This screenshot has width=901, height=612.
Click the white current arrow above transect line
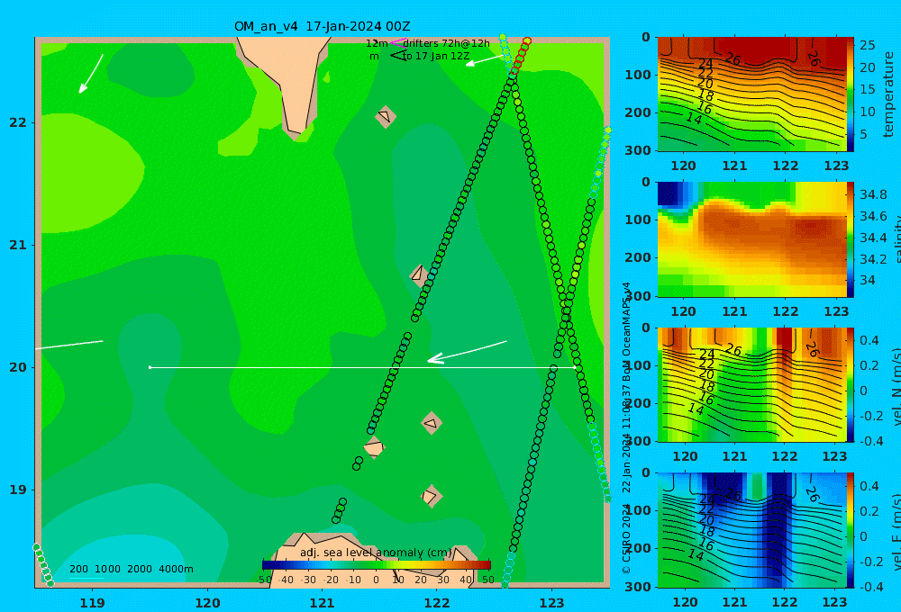tap(467, 351)
